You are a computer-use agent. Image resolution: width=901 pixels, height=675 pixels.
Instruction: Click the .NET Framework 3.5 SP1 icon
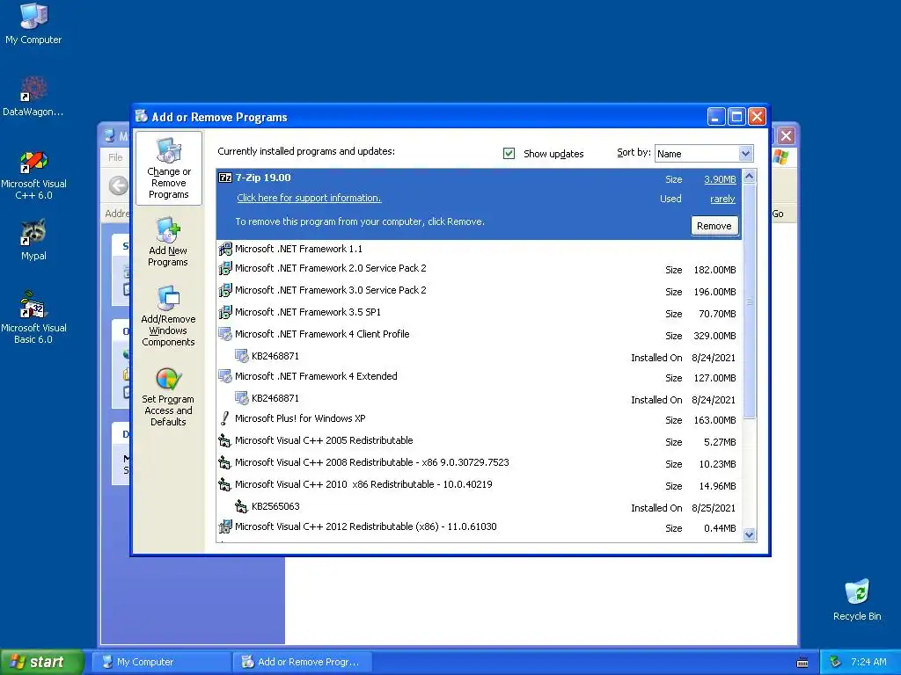click(x=225, y=312)
